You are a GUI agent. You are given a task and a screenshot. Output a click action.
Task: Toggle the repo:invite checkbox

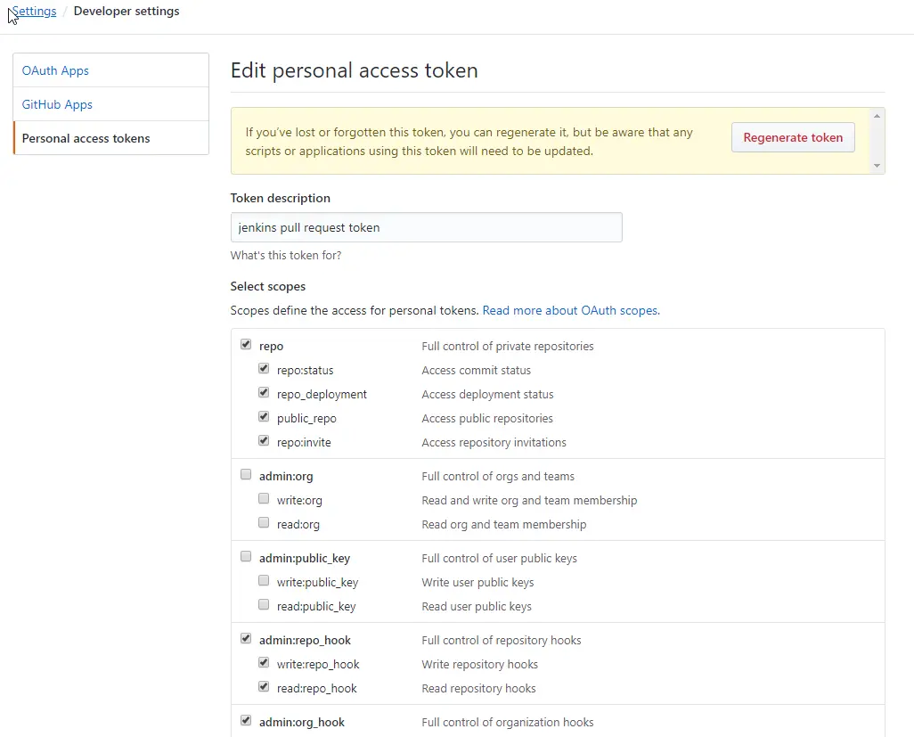(x=264, y=440)
